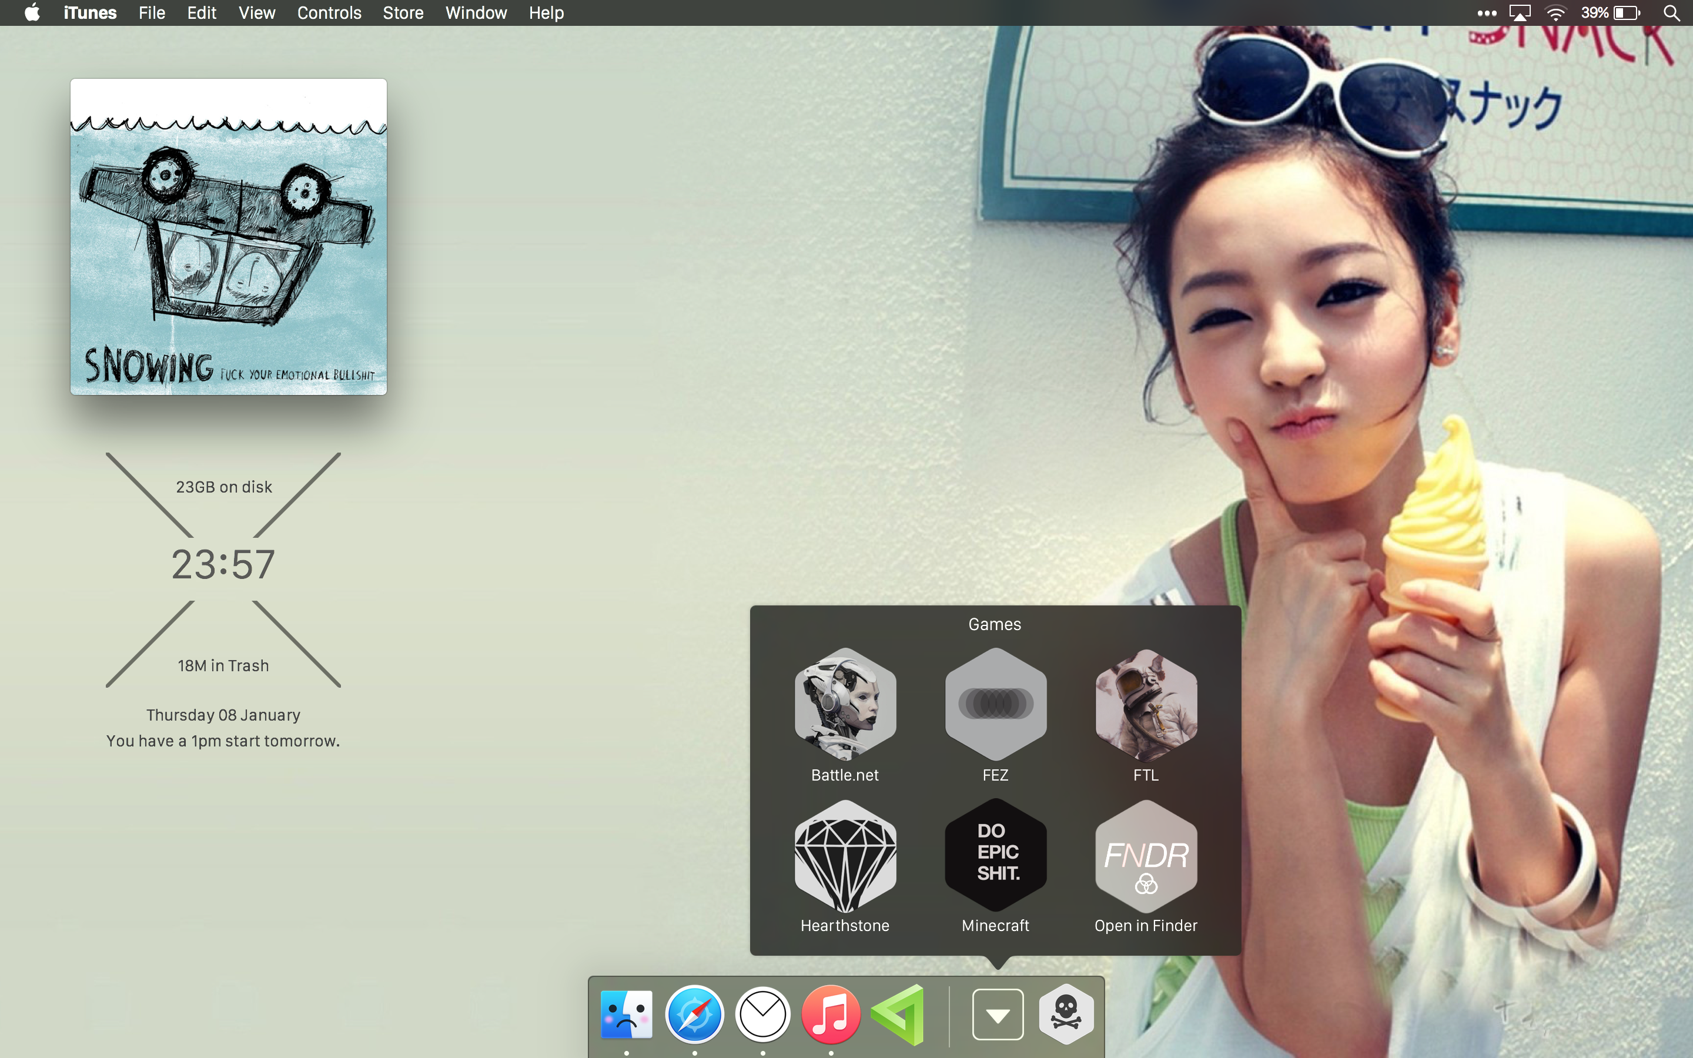
Task: Click Open in Finder FNDR icon
Action: click(x=1146, y=855)
